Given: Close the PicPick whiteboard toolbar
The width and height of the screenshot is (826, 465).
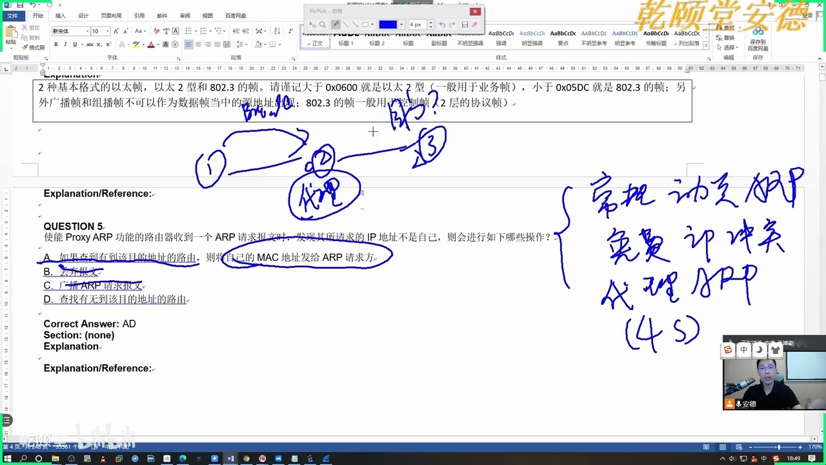Looking at the screenshot, I should tap(476, 11).
